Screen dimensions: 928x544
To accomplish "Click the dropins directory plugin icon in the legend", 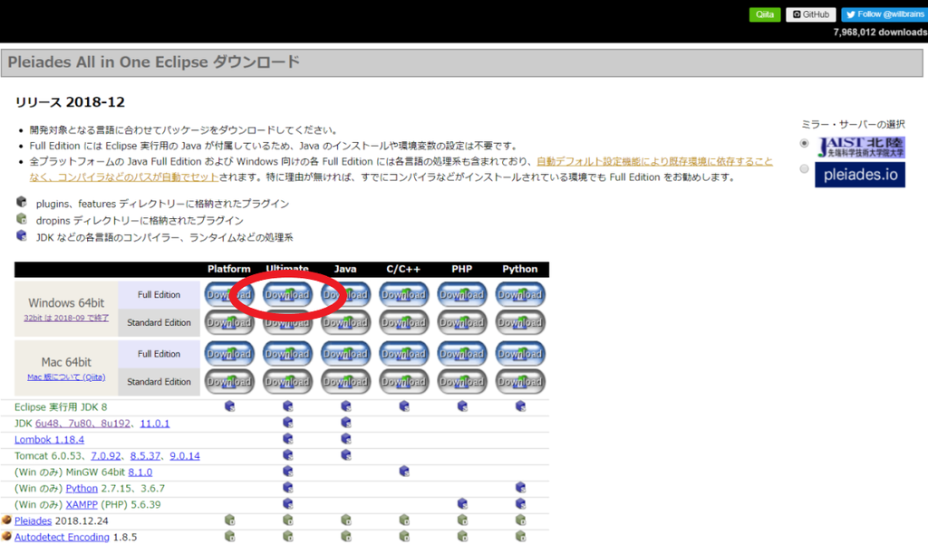I will point(20,220).
